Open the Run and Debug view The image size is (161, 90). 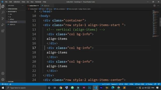point(3,24)
